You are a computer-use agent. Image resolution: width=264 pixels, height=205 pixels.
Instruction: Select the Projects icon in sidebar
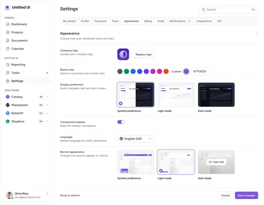(x=7, y=32)
